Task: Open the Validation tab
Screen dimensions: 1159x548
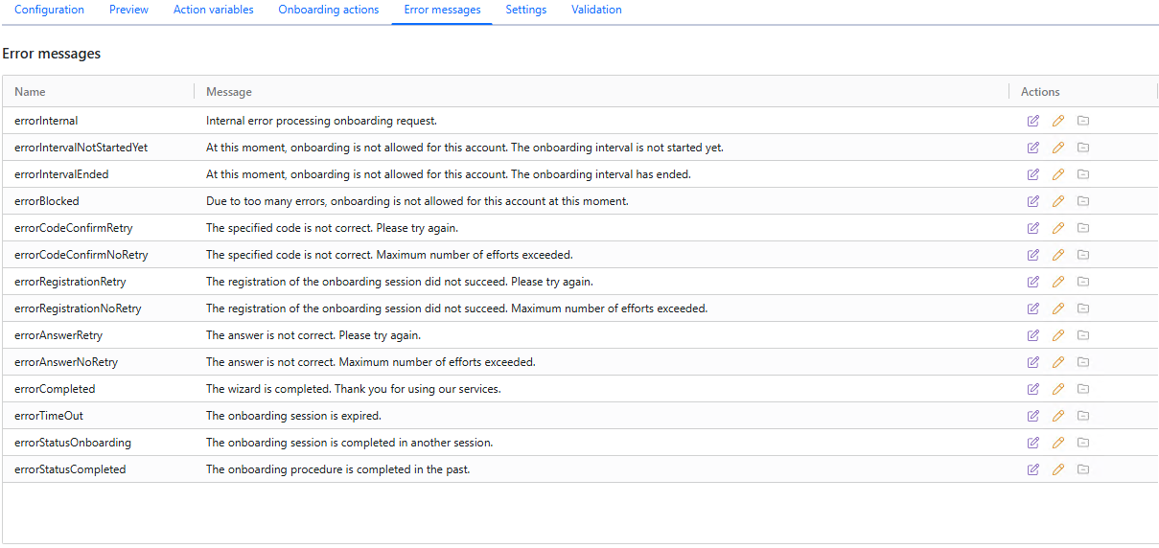Action: click(x=596, y=10)
